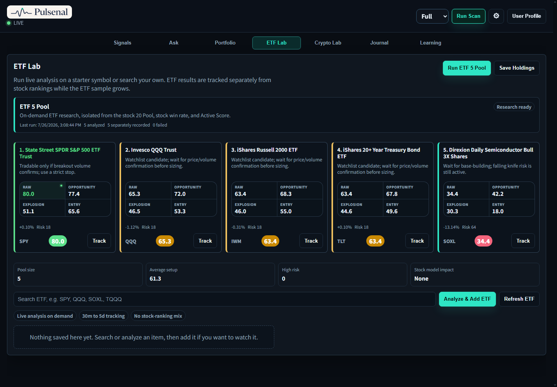
Task: Open the Full mode dropdown
Action: [432, 16]
